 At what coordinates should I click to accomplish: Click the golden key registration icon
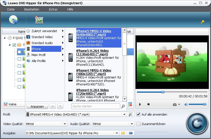coord(202,22)
